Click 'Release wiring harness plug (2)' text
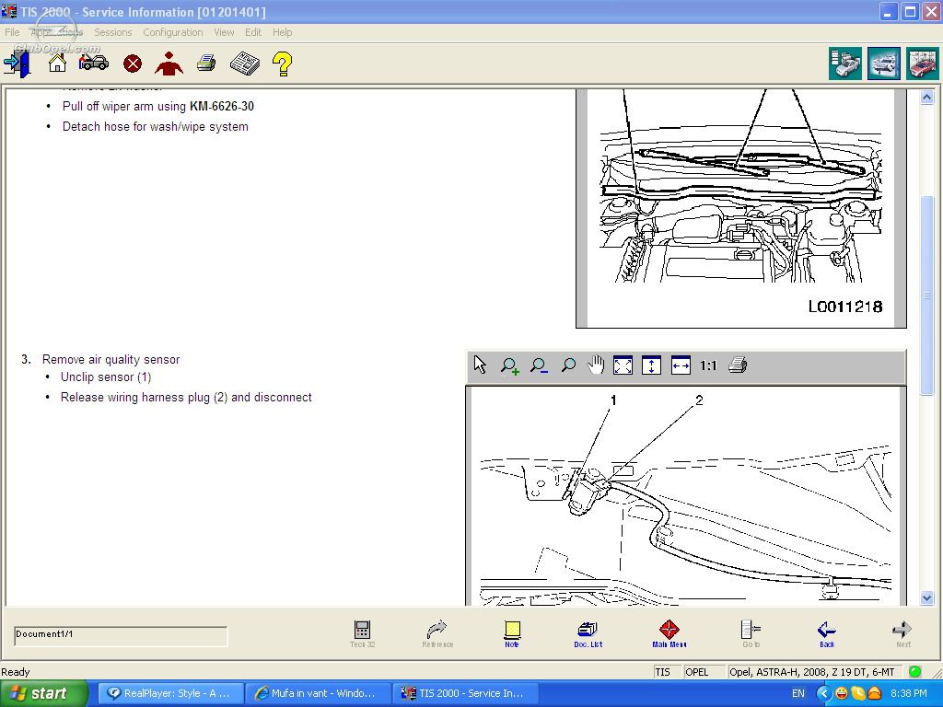Image resolution: width=943 pixels, height=707 pixels. coord(145,398)
